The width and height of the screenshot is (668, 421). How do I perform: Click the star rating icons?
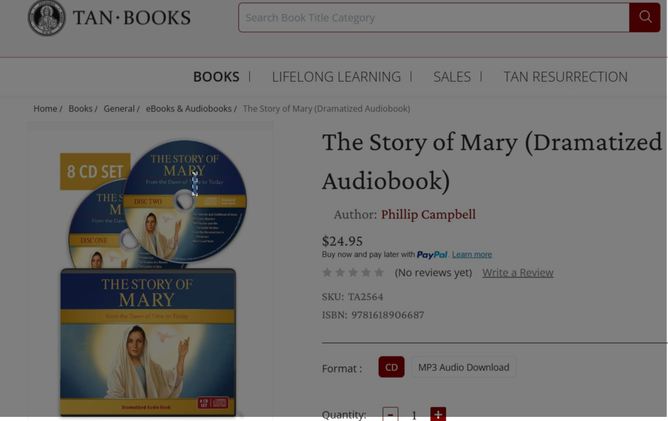coord(353,272)
